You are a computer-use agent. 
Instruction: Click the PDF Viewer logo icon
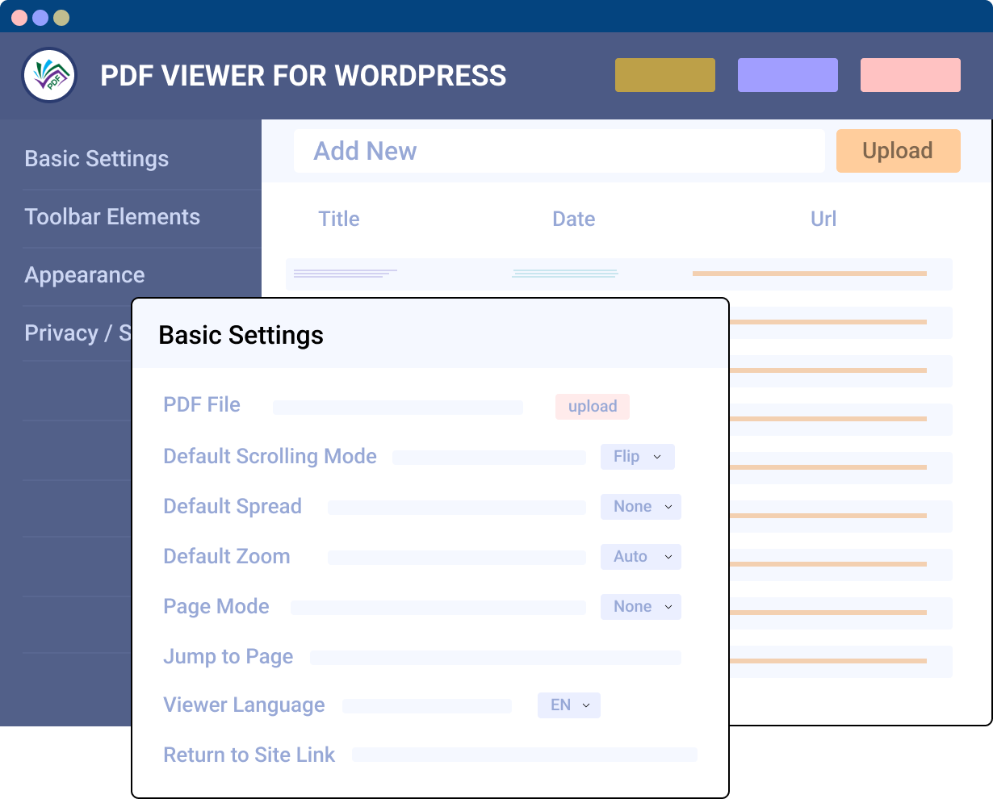click(x=49, y=76)
